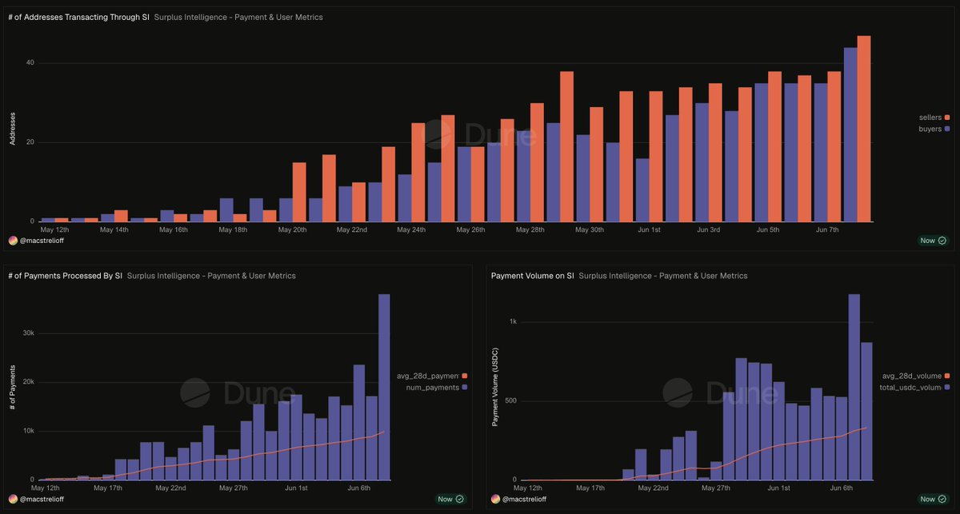
Task: Click the 'Jun 1st' label on the Payments Processed axis
Action: pos(296,488)
